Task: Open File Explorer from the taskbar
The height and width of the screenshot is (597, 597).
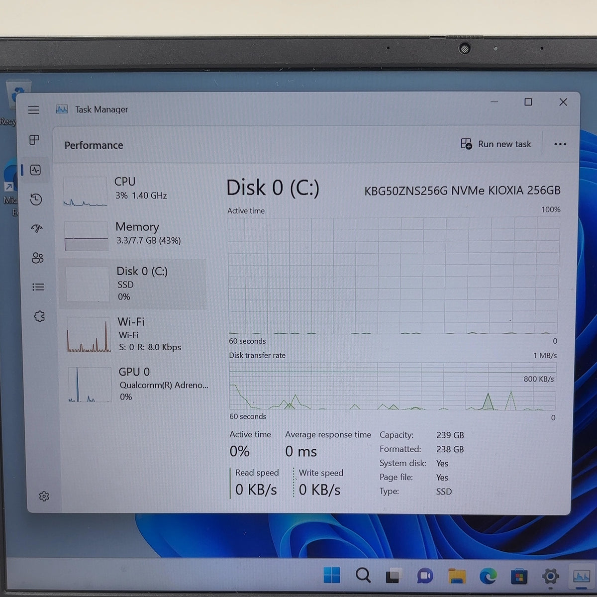Action: 456,576
